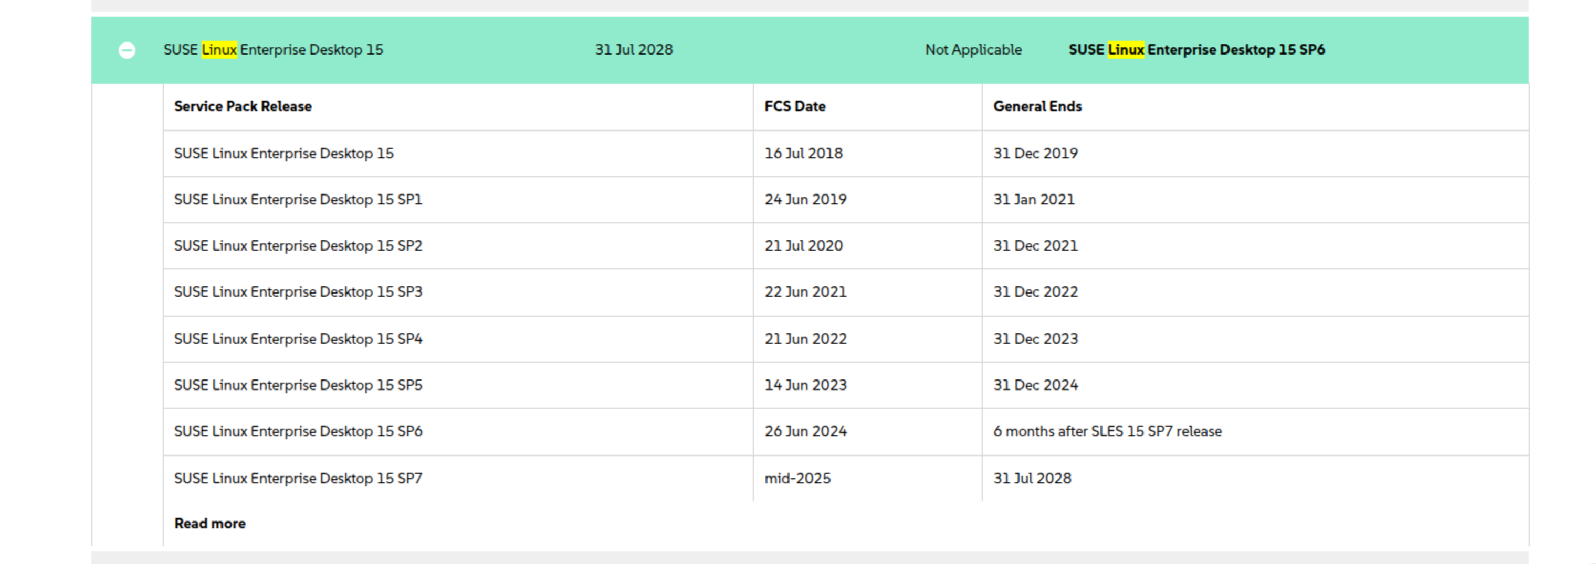1596x564 pixels.
Task: Click the '31 Jul 2028' date in green header
Action: point(634,49)
